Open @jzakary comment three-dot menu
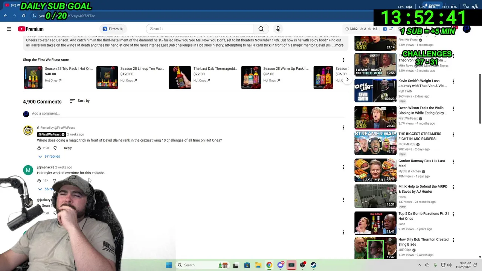This screenshot has height=271, width=482. [343, 200]
